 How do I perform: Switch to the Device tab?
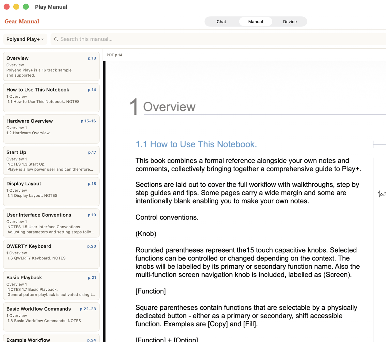point(290,22)
